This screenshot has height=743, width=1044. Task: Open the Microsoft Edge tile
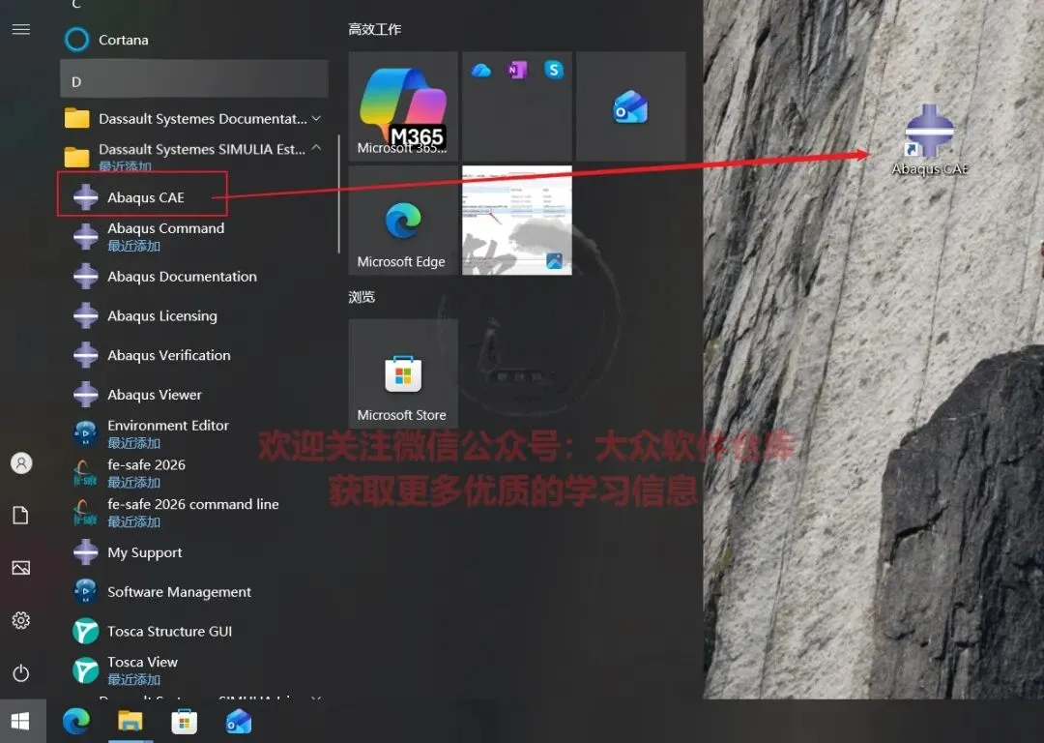coord(403,220)
